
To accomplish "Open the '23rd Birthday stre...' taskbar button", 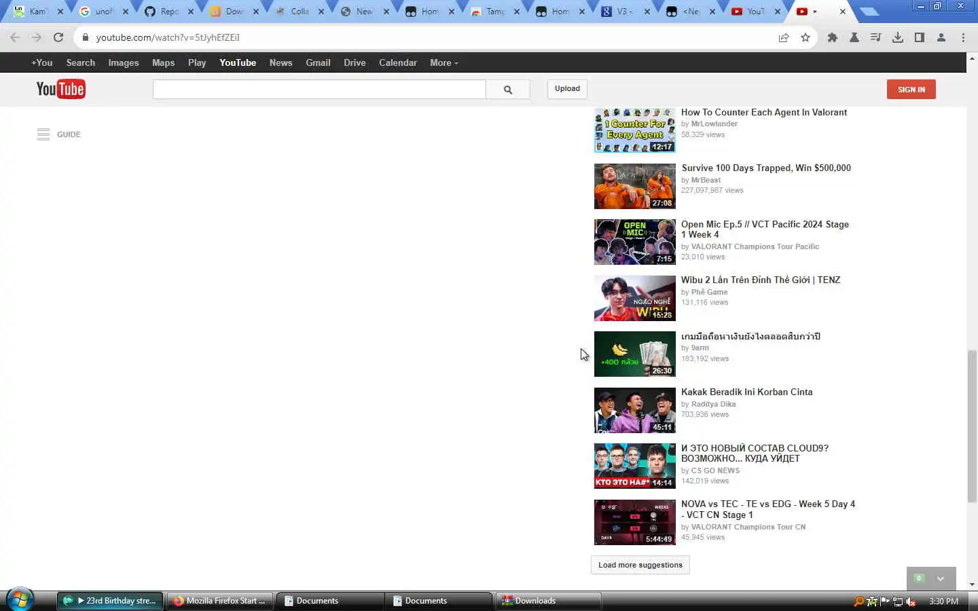I will pyautogui.click(x=110, y=601).
